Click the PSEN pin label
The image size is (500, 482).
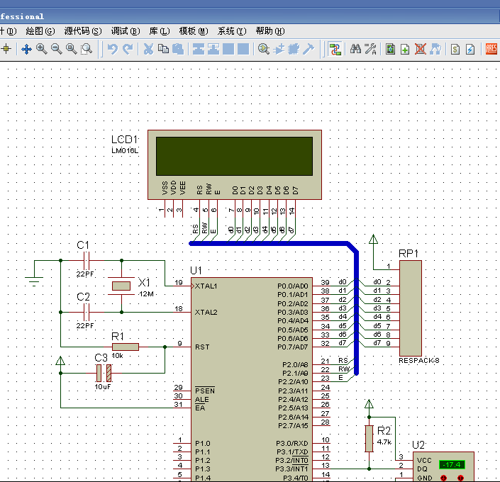pos(205,391)
